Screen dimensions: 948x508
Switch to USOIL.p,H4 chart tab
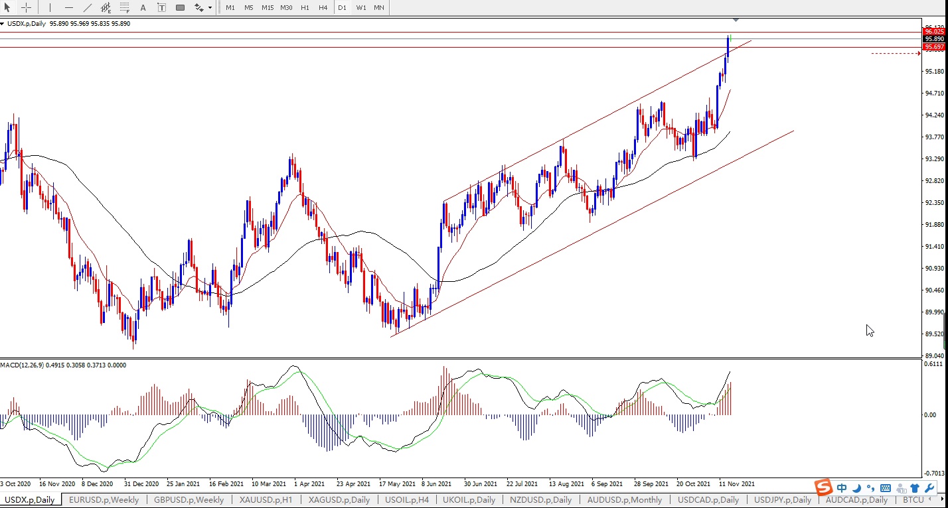[407, 499]
